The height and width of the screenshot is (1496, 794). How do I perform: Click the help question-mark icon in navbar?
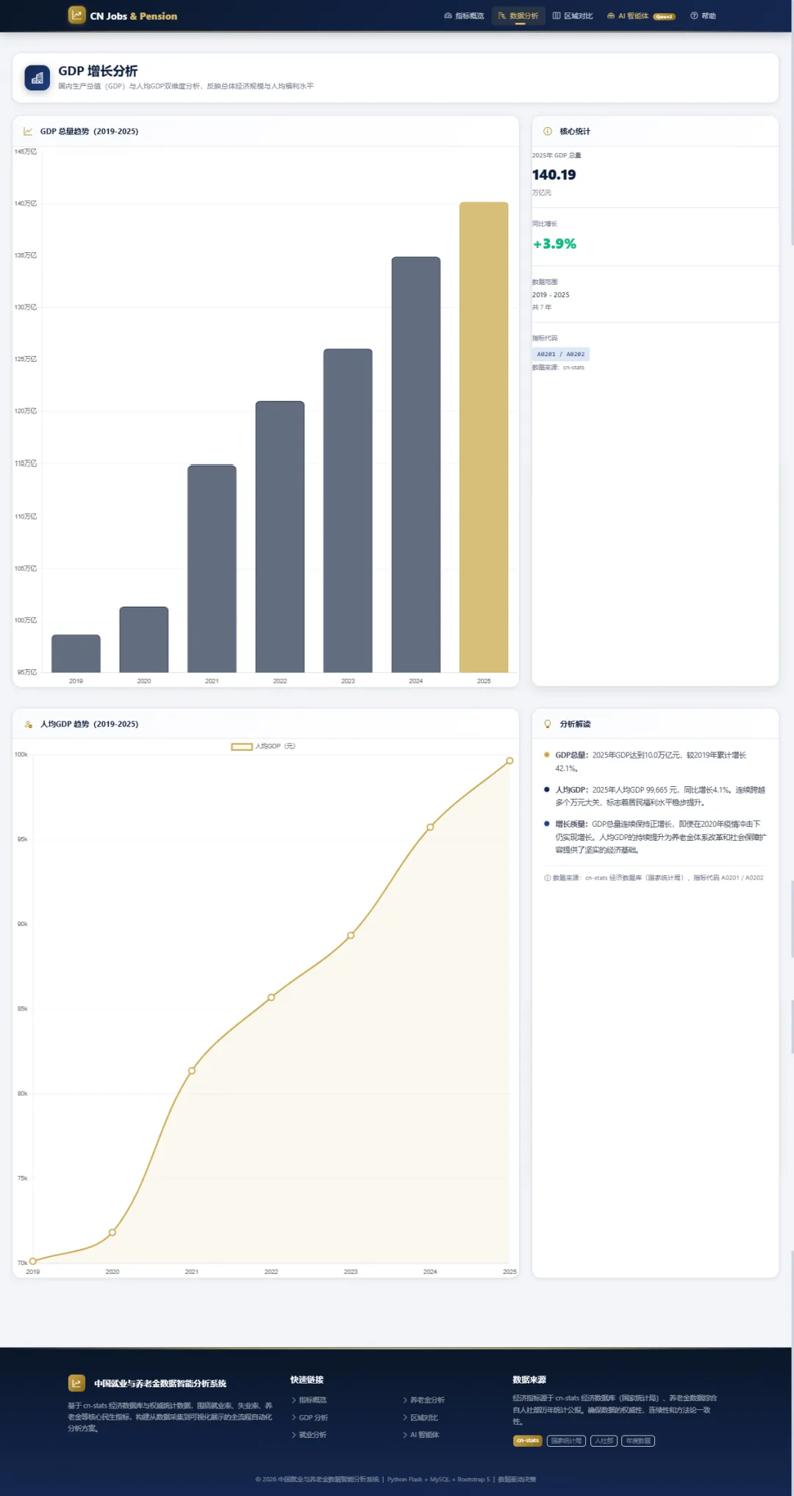(694, 15)
